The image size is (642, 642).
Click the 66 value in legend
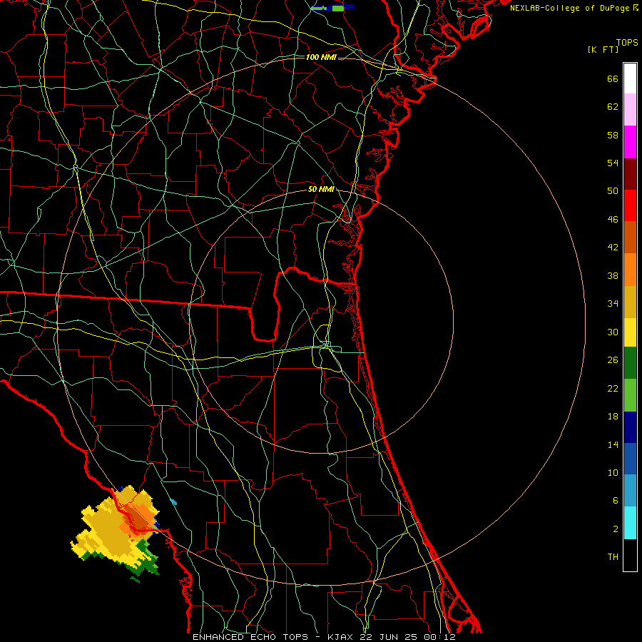[x=613, y=78]
